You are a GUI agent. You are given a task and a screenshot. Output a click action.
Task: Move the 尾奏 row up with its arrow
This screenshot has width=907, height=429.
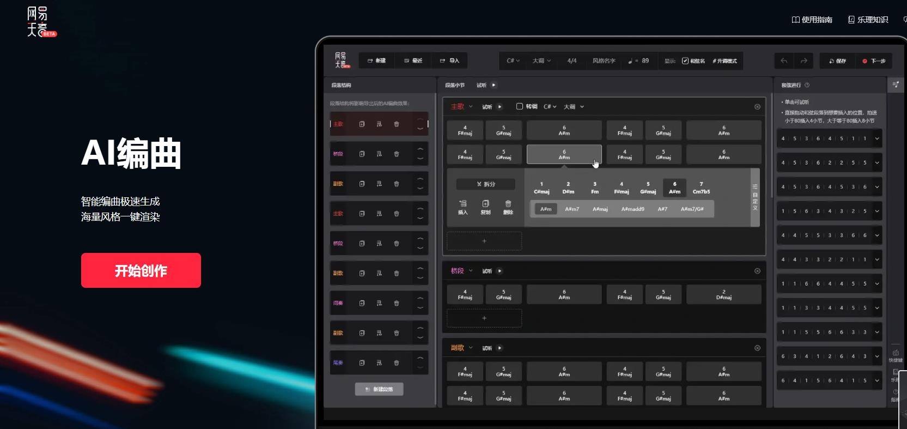click(420, 357)
